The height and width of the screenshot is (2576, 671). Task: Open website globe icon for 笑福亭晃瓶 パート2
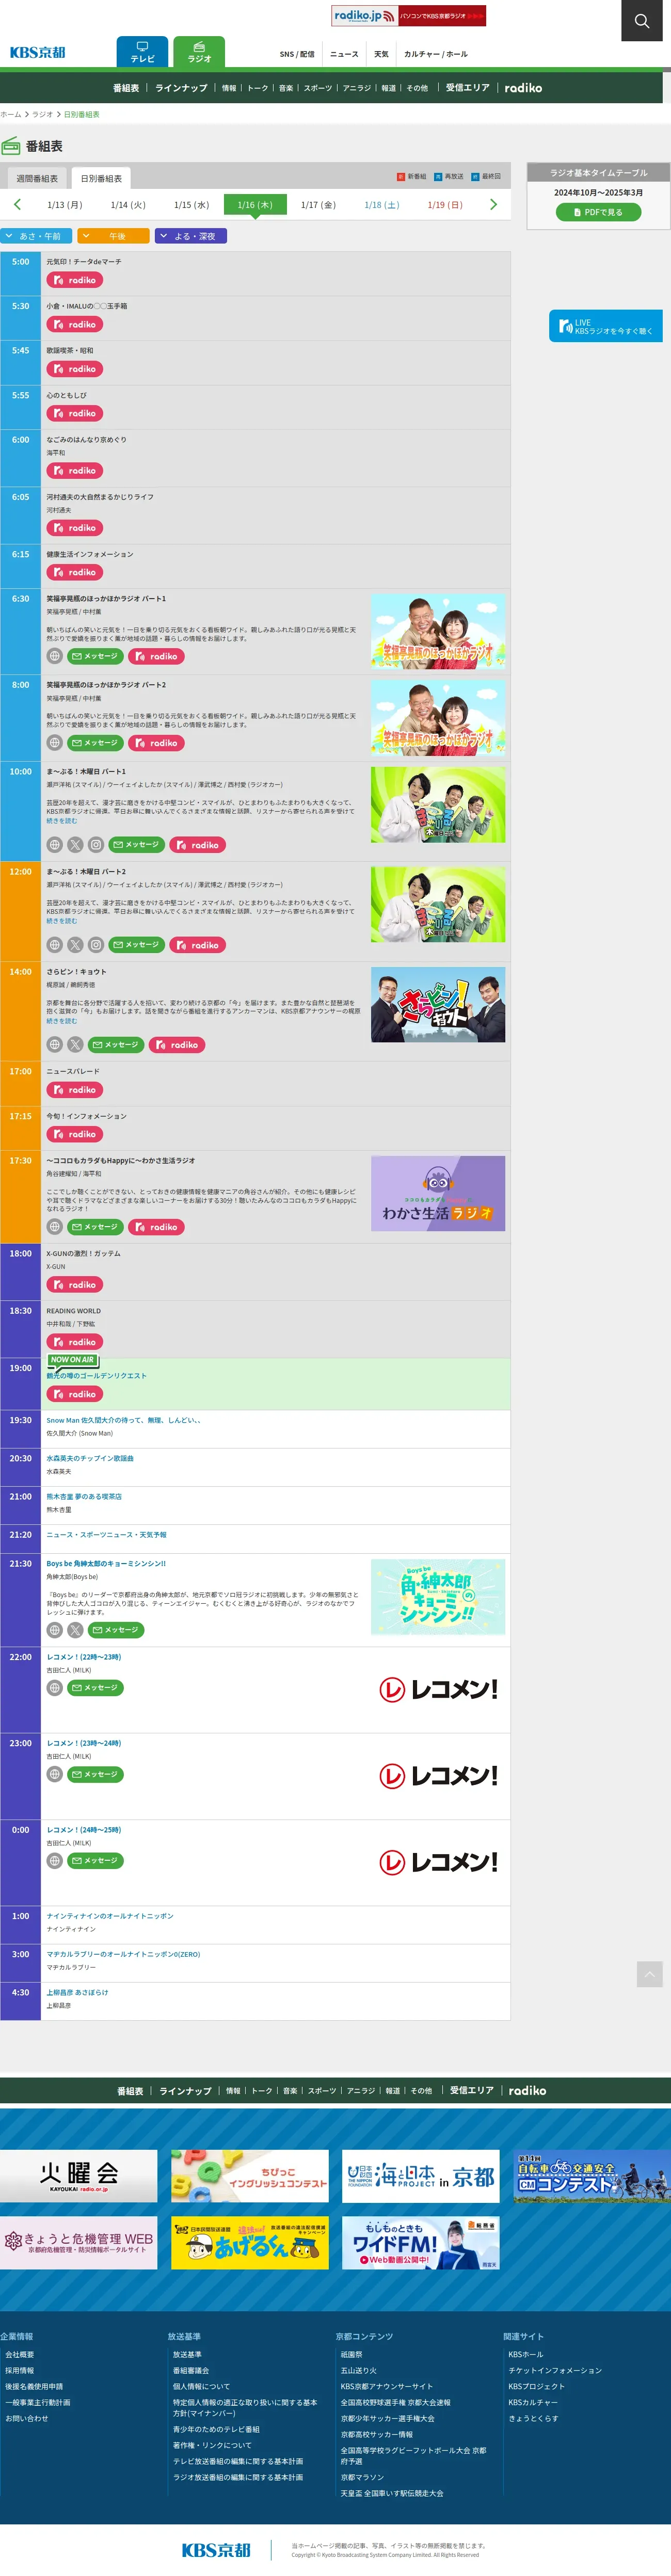click(x=55, y=743)
